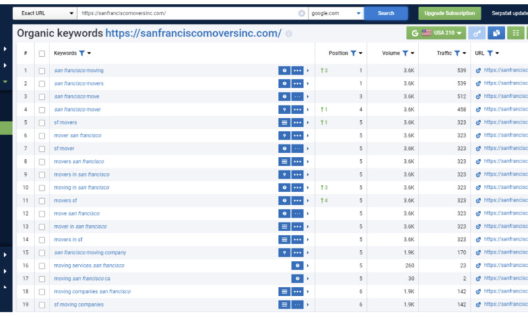Click the list icon in 'mover in san francisco' row
Image resolution: width=528 pixels, height=317 pixels.
click(x=284, y=227)
